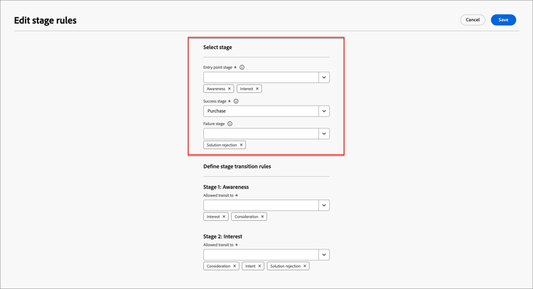Click into the Entry point stage input field
Image resolution: width=533 pixels, height=289 pixels.
261,77
